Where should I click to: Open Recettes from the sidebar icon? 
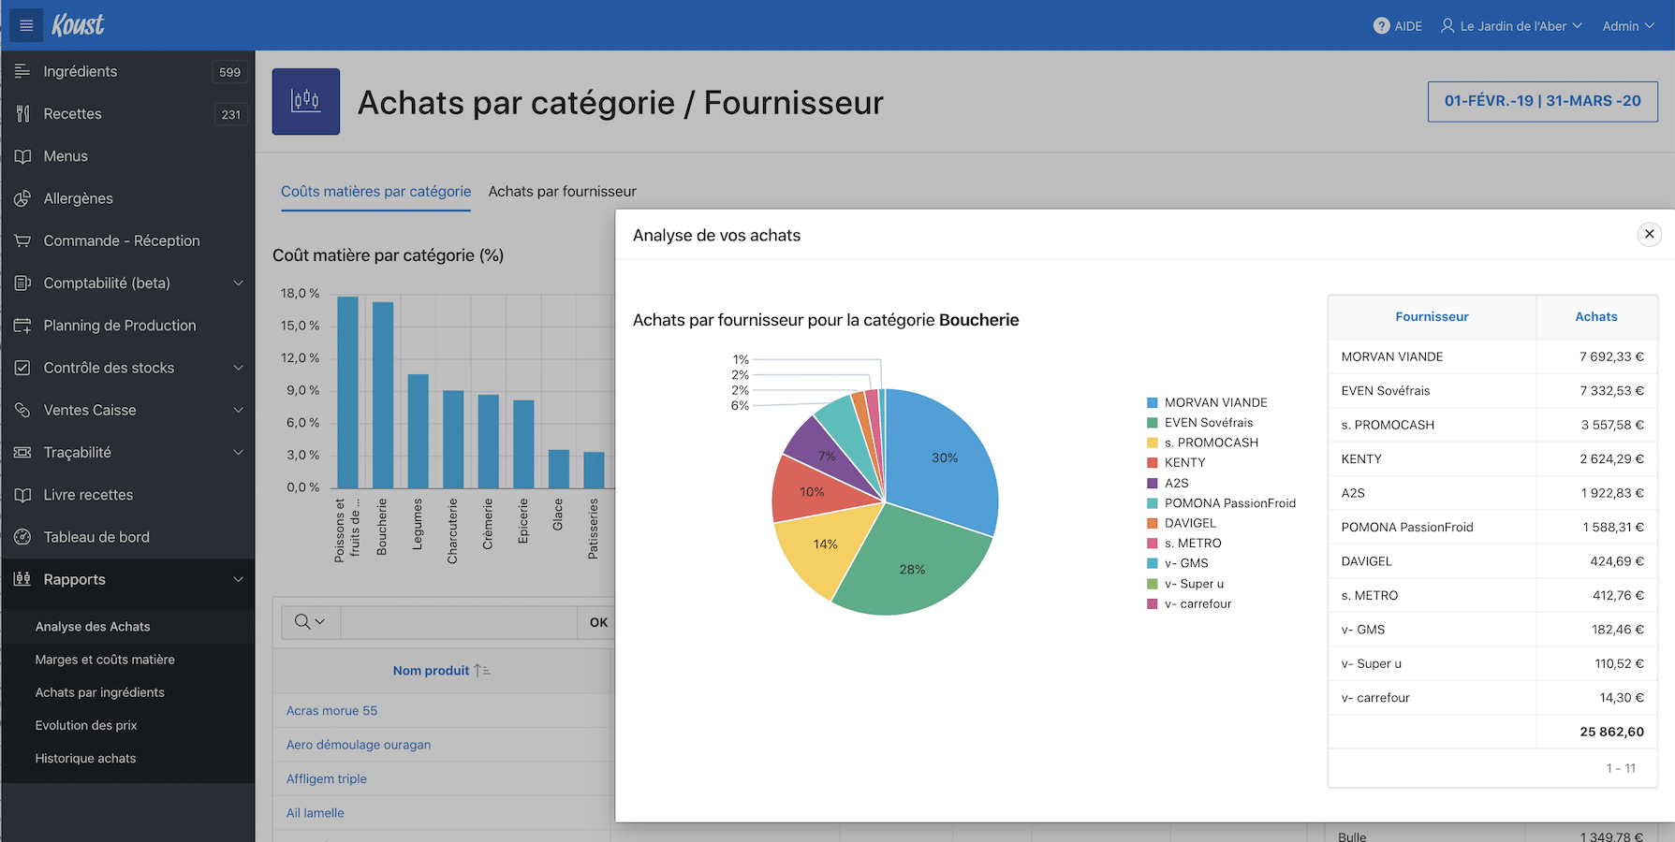tap(21, 113)
